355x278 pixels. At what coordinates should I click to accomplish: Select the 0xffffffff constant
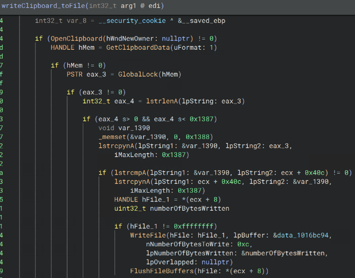(x=193, y=226)
